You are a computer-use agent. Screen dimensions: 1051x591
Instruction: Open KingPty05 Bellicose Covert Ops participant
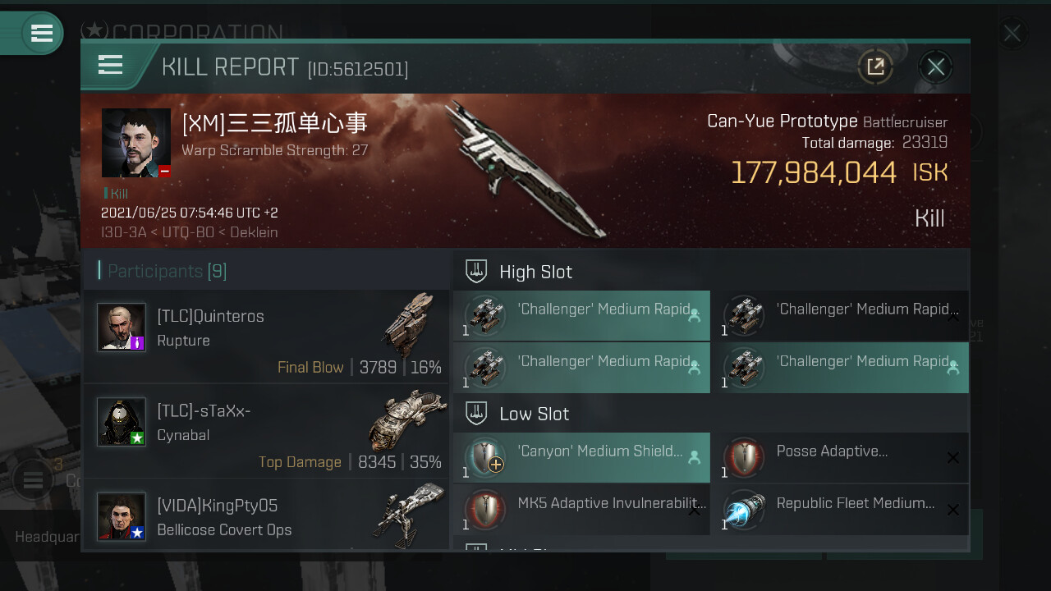pyautogui.click(x=266, y=515)
